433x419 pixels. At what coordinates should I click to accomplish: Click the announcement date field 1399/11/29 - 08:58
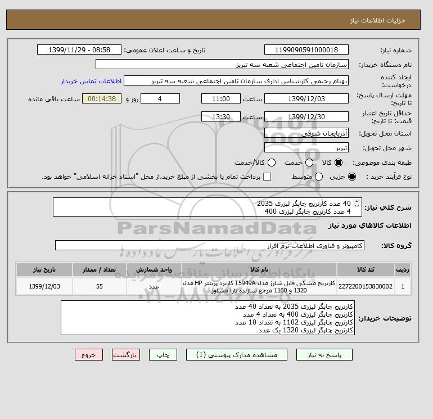(79, 49)
